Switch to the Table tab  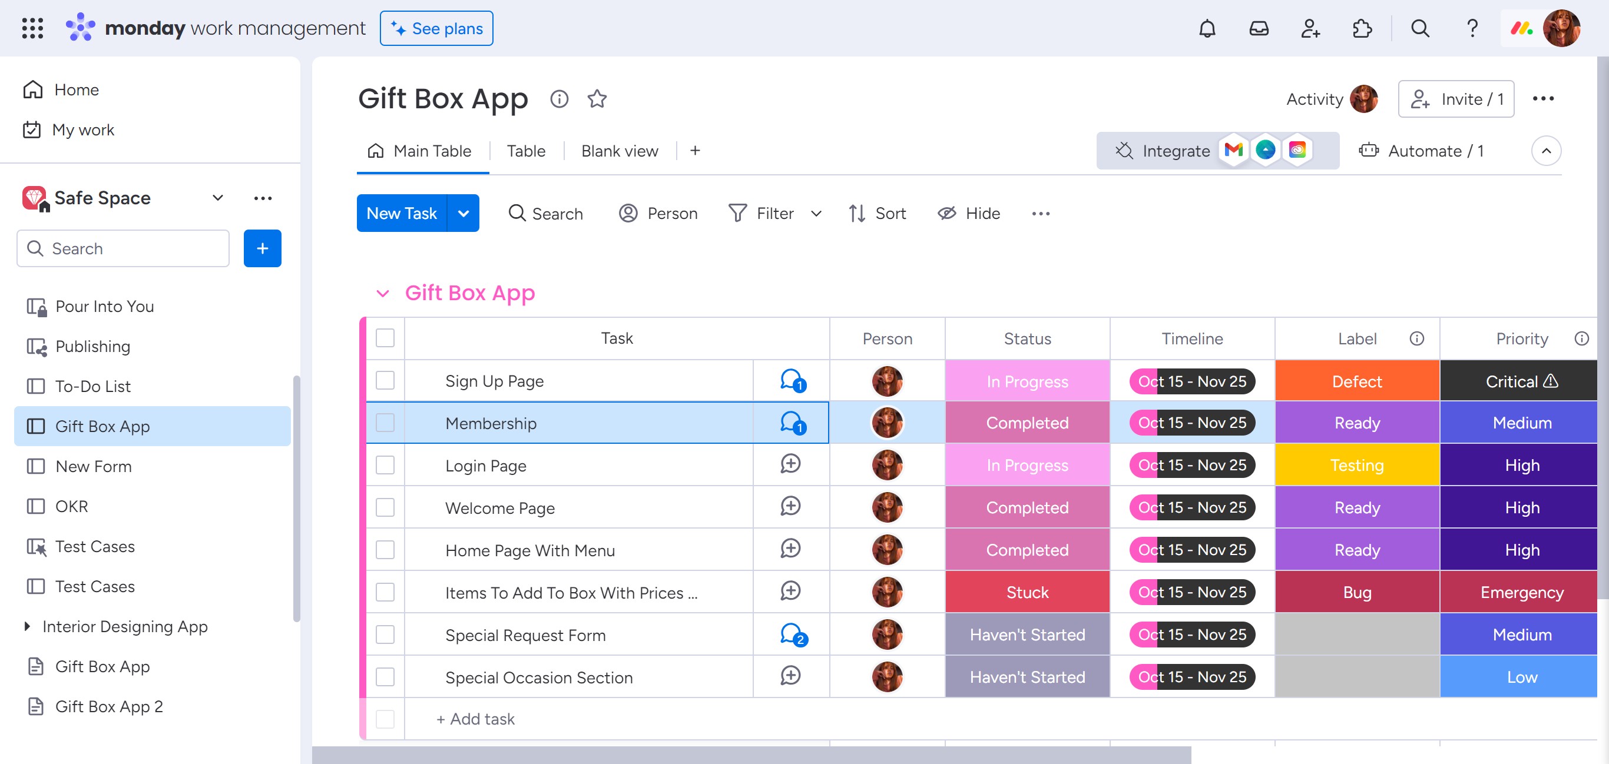pyautogui.click(x=525, y=151)
